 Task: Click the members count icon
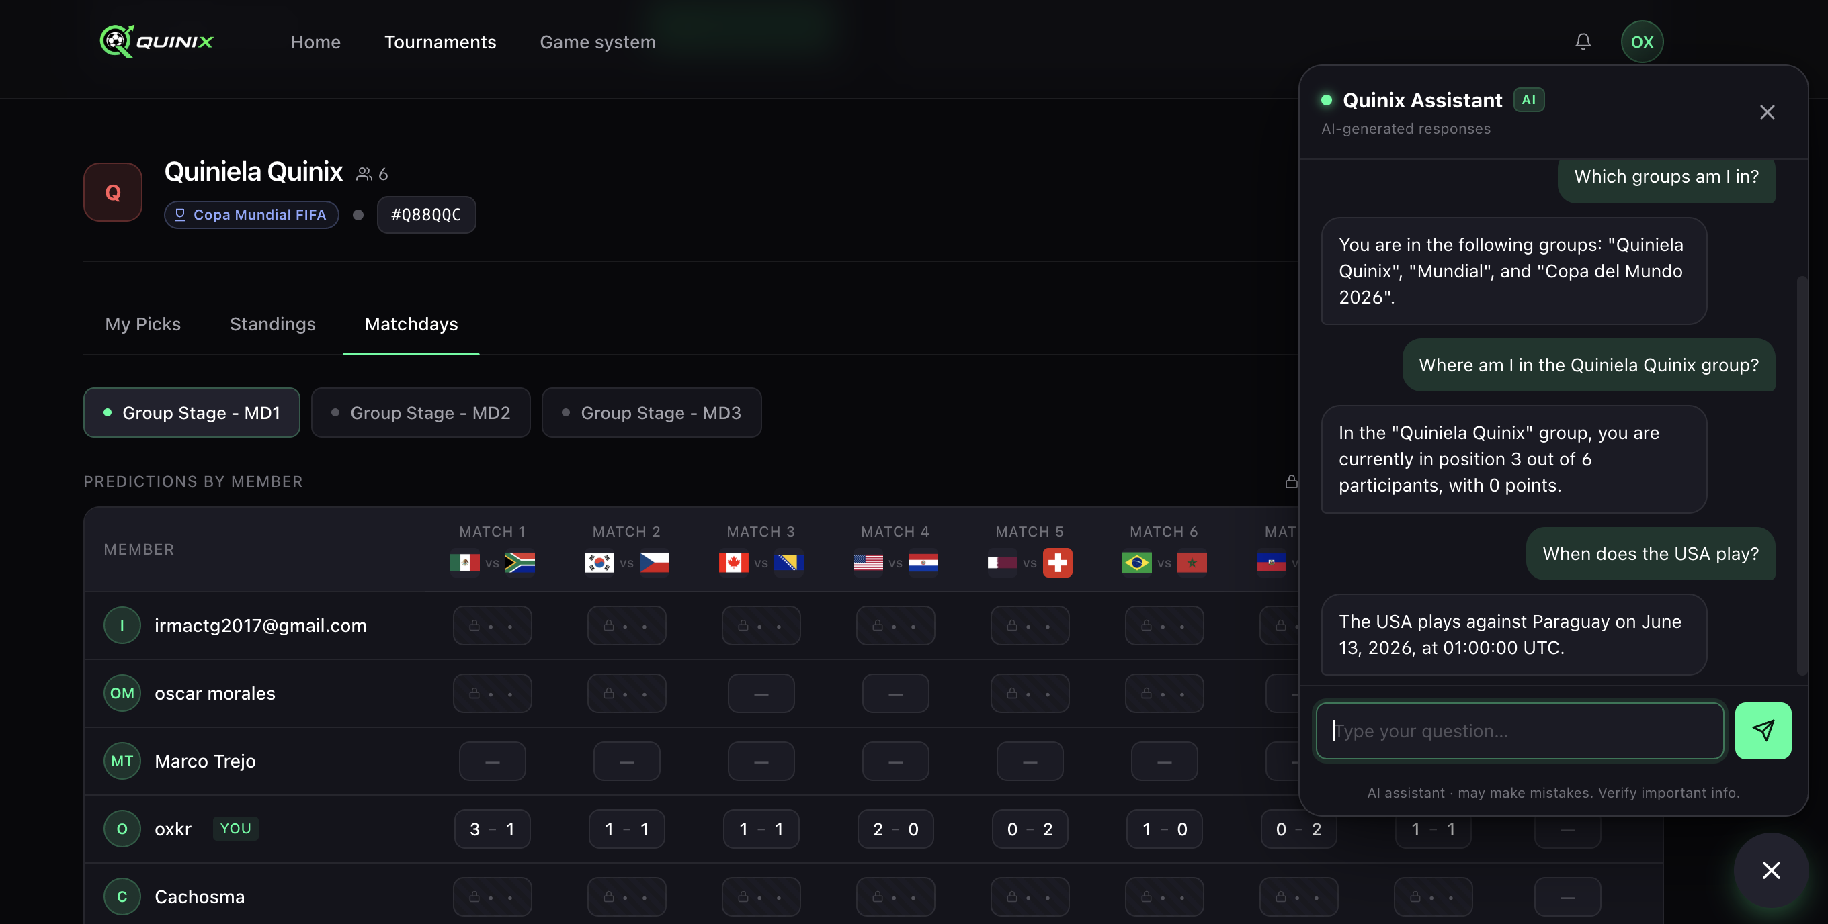coord(364,174)
